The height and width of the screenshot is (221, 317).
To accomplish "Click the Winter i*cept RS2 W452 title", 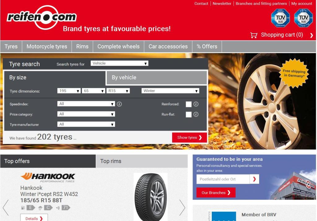I will point(49,194).
